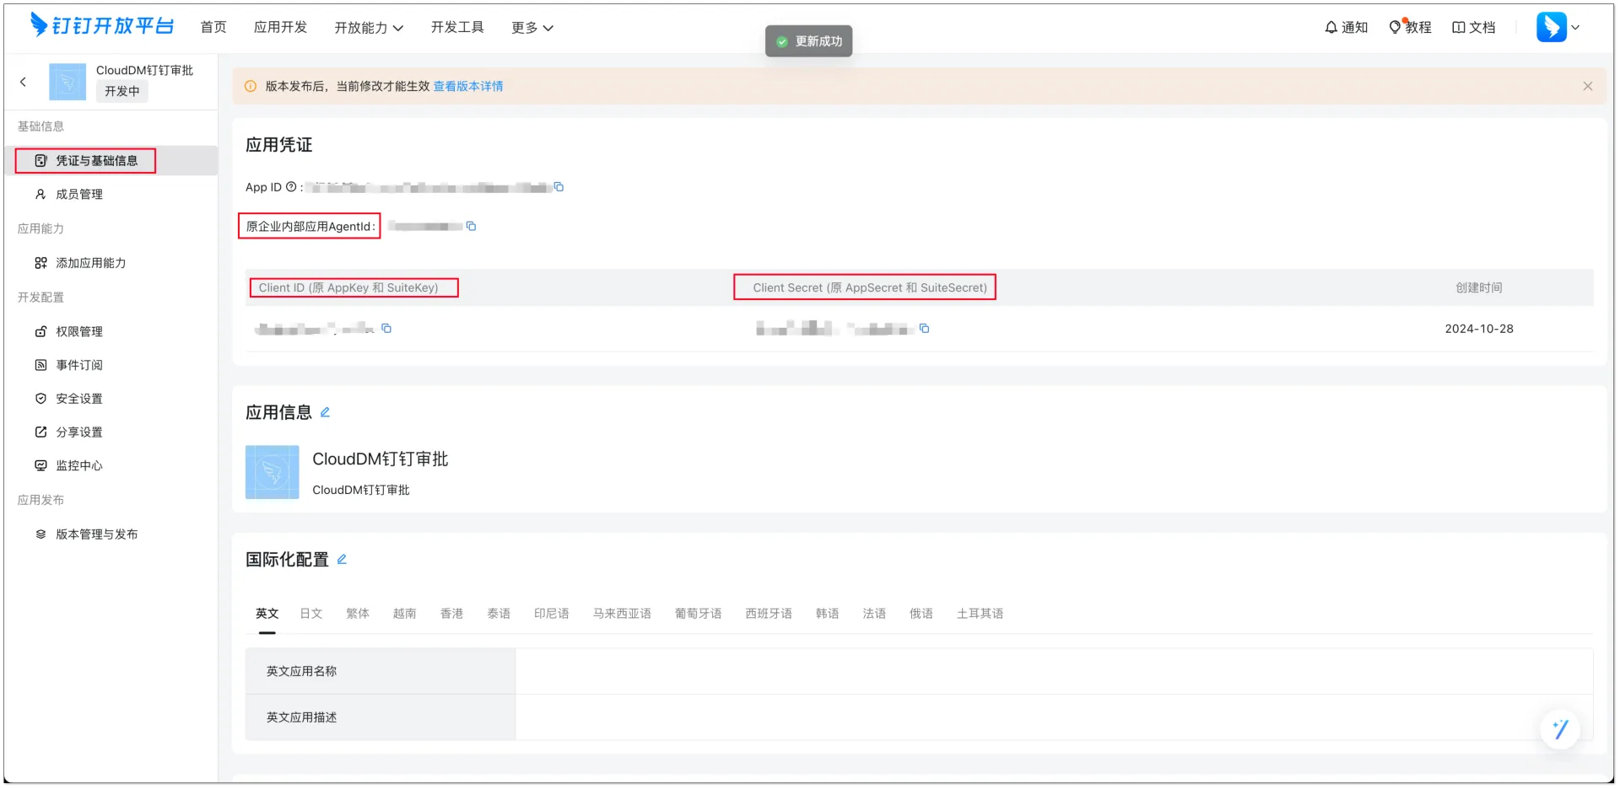Copy the App ID value
This screenshot has height=789, width=1620.
559,187
